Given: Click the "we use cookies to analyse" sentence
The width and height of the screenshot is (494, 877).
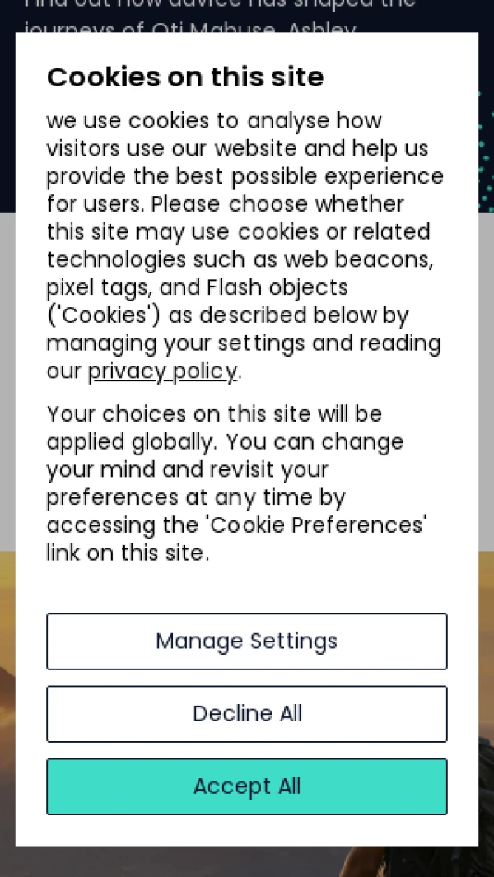Looking at the screenshot, I should 214,121.
